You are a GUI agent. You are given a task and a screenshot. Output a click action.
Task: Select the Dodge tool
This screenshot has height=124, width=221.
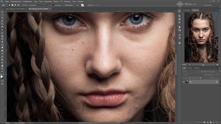[x=2, y=51]
